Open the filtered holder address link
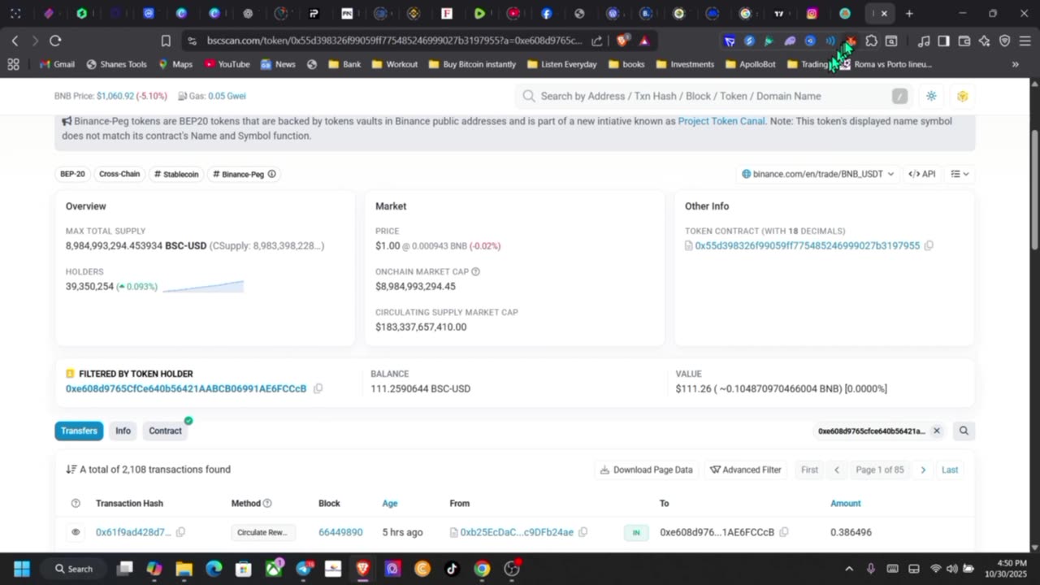This screenshot has width=1040, height=585. [x=186, y=388]
